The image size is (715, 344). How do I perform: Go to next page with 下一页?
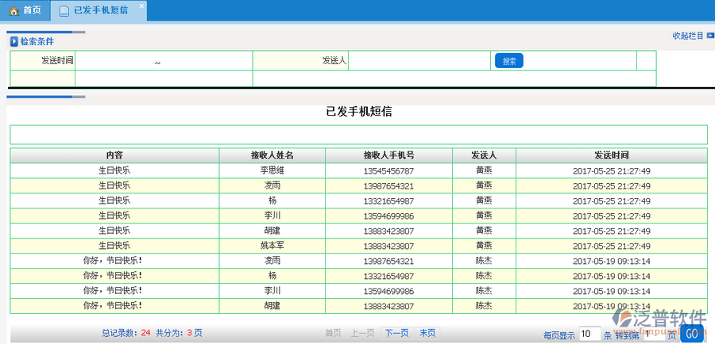396,333
